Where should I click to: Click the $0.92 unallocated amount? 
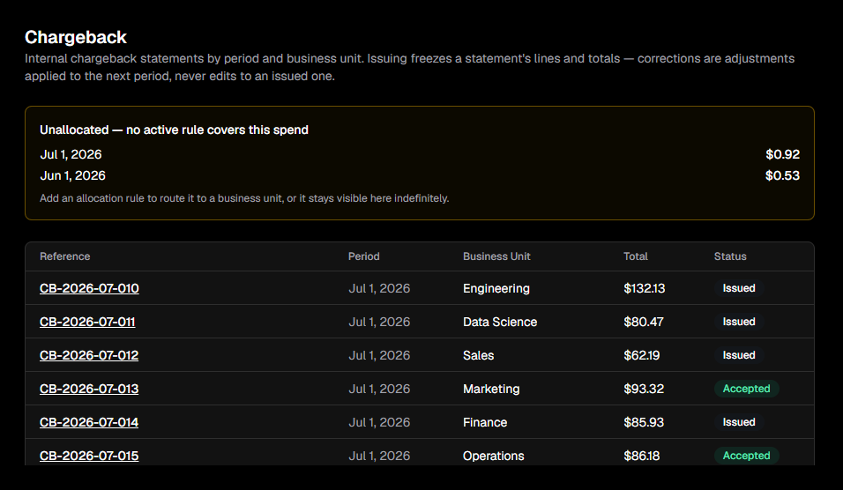(783, 155)
